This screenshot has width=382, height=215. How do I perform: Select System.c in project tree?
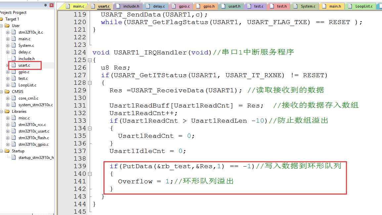pyautogui.click(x=26, y=46)
